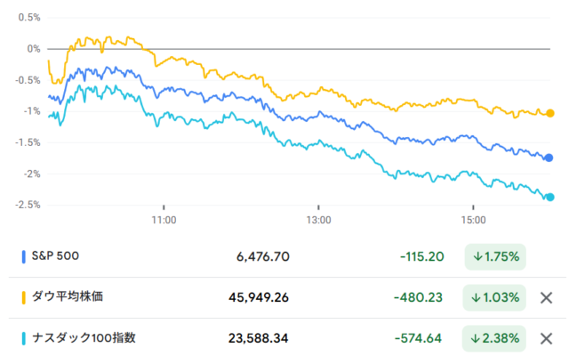Click the blue S&P 500 line endpoint dot
Image resolution: width=569 pixels, height=356 pixels.
tap(549, 158)
